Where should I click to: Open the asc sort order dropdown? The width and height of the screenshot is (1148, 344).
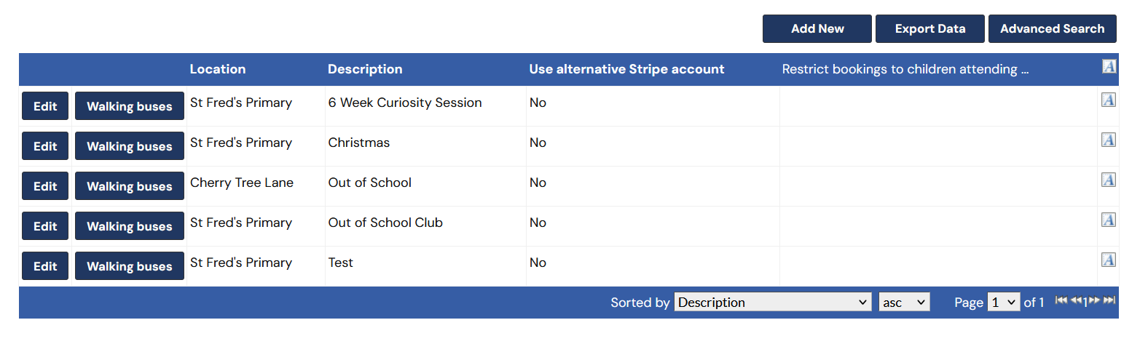[904, 303]
